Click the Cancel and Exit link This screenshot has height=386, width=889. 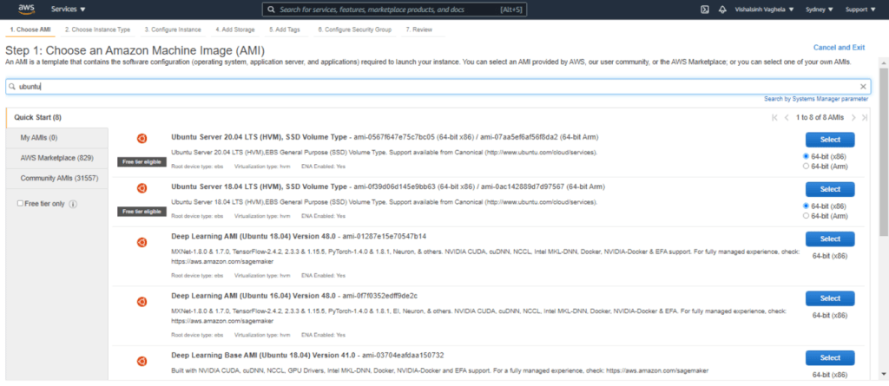click(839, 47)
